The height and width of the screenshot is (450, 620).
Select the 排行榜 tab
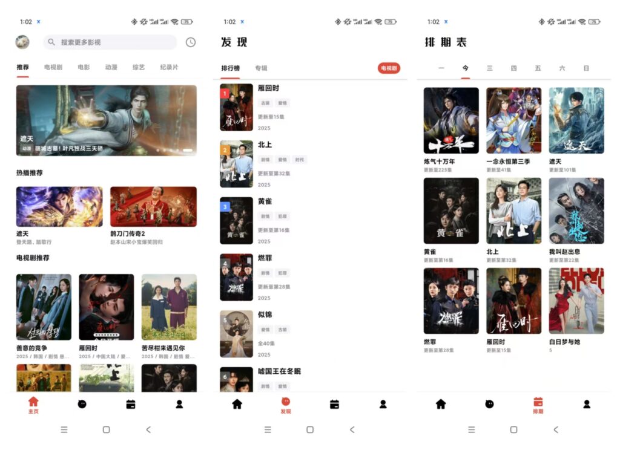(231, 68)
